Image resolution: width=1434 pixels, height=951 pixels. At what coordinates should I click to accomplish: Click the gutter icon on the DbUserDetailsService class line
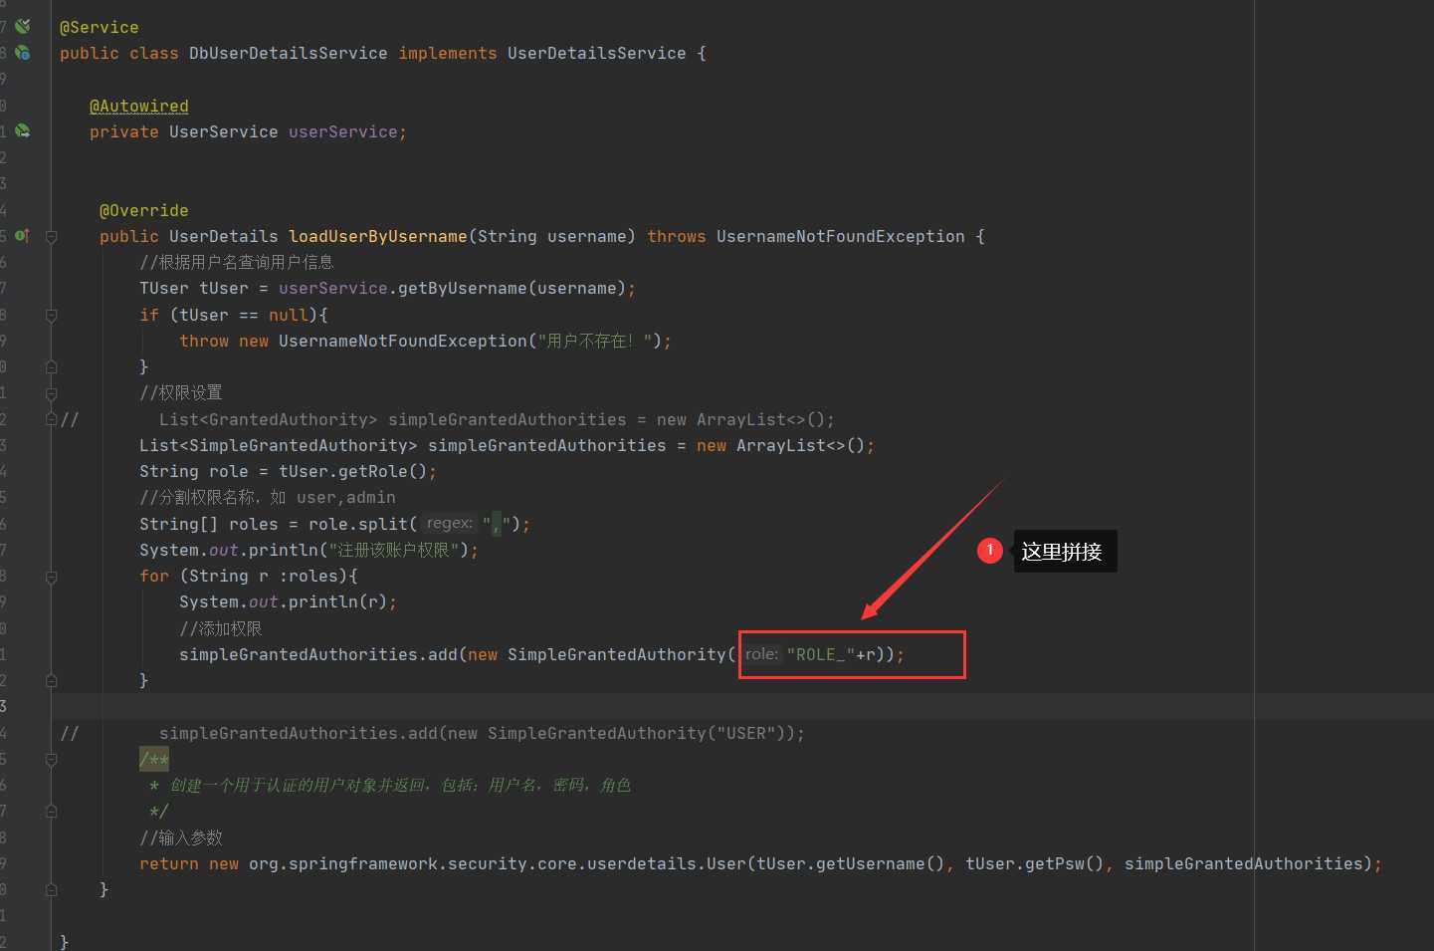[x=22, y=52]
